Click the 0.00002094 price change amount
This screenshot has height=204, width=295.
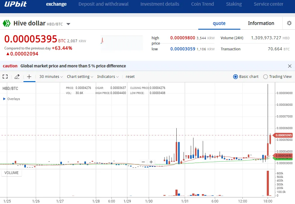pyautogui.click(x=24, y=54)
